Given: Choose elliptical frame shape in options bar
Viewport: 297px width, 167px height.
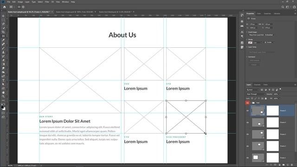Looking at the screenshot, I should pyautogui.click(x=23, y=7).
